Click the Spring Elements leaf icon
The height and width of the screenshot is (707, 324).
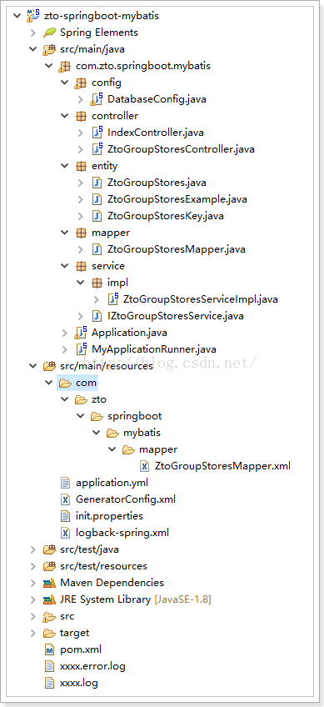coord(49,33)
